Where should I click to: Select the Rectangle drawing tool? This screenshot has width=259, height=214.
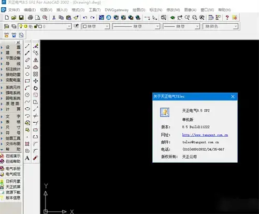(27, 81)
